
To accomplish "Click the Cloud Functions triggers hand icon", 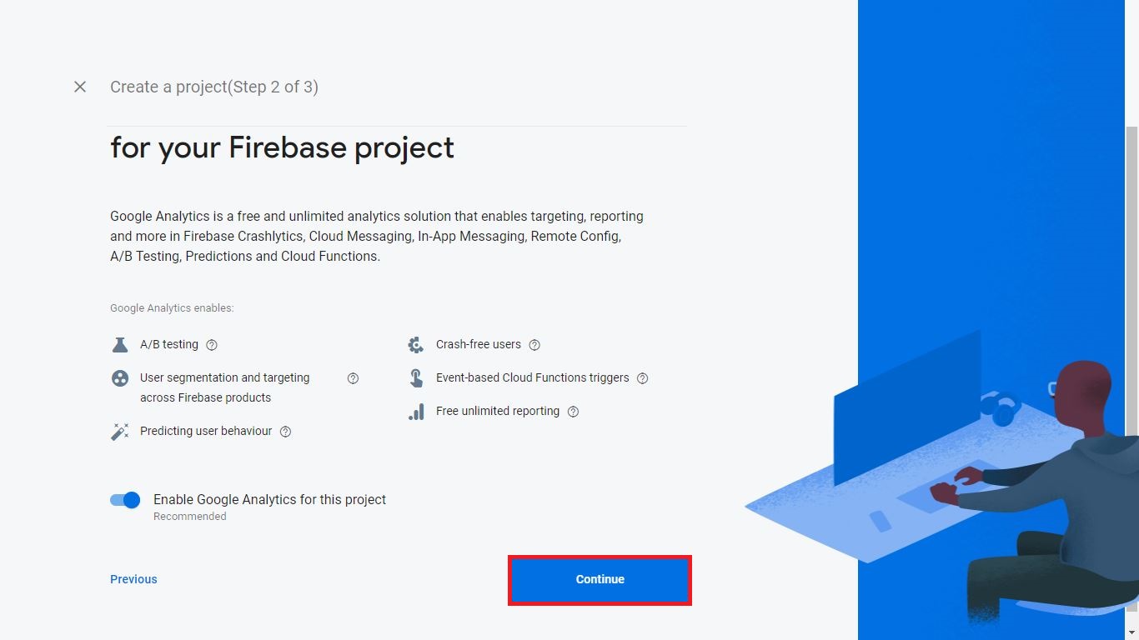I will coord(415,377).
